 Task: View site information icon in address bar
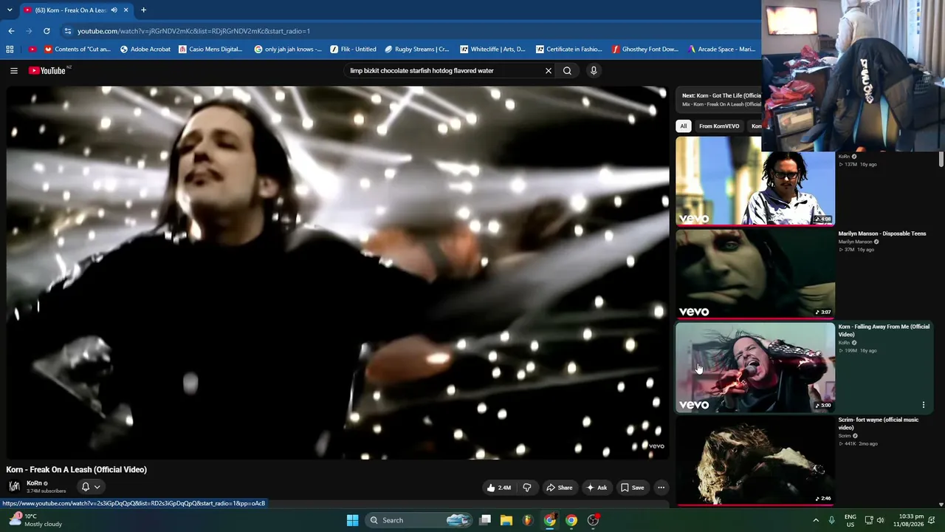(x=68, y=31)
